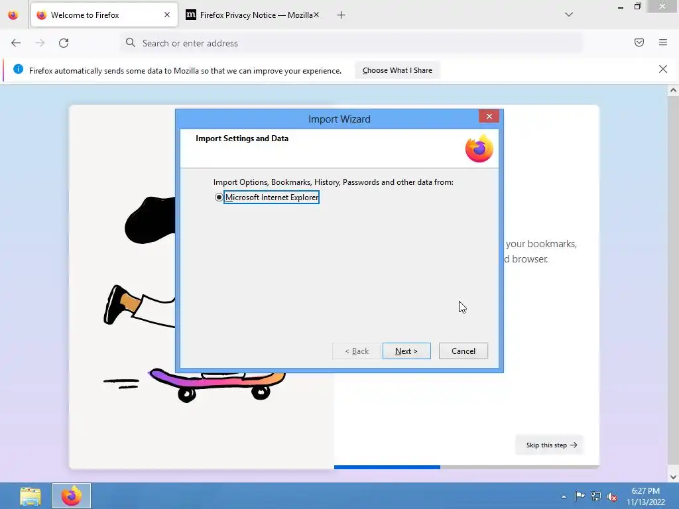Viewport: 679px width, 509px height.
Task: Open the taskbar clock showing 6:27 PM
Action: pyautogui.click(x=645, y=496)
